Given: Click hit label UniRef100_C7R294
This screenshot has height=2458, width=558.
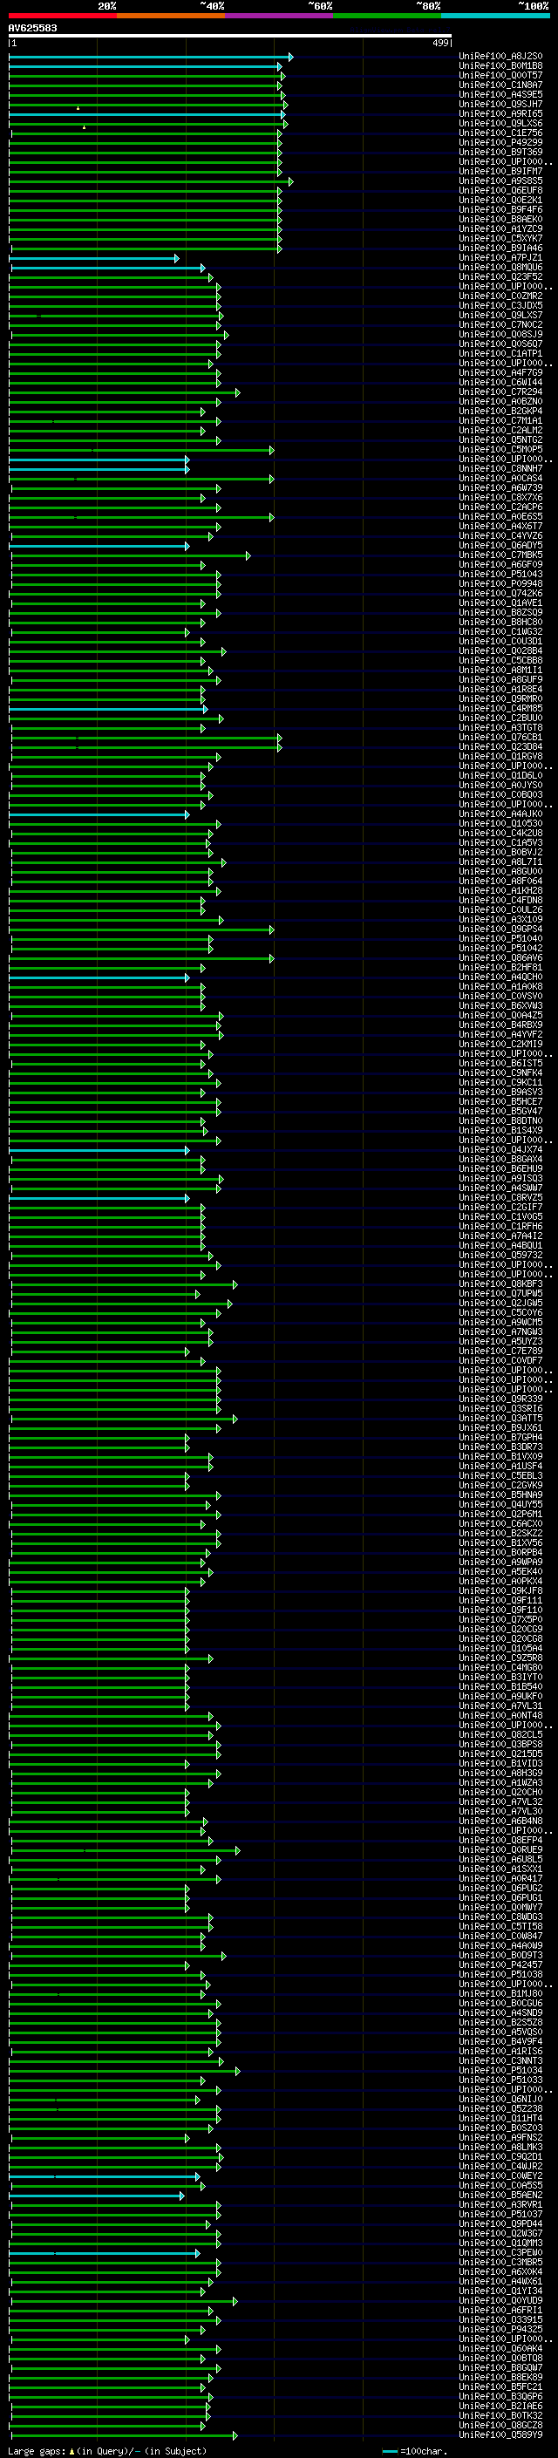Looking at the screenshot, I should (500, 392).
